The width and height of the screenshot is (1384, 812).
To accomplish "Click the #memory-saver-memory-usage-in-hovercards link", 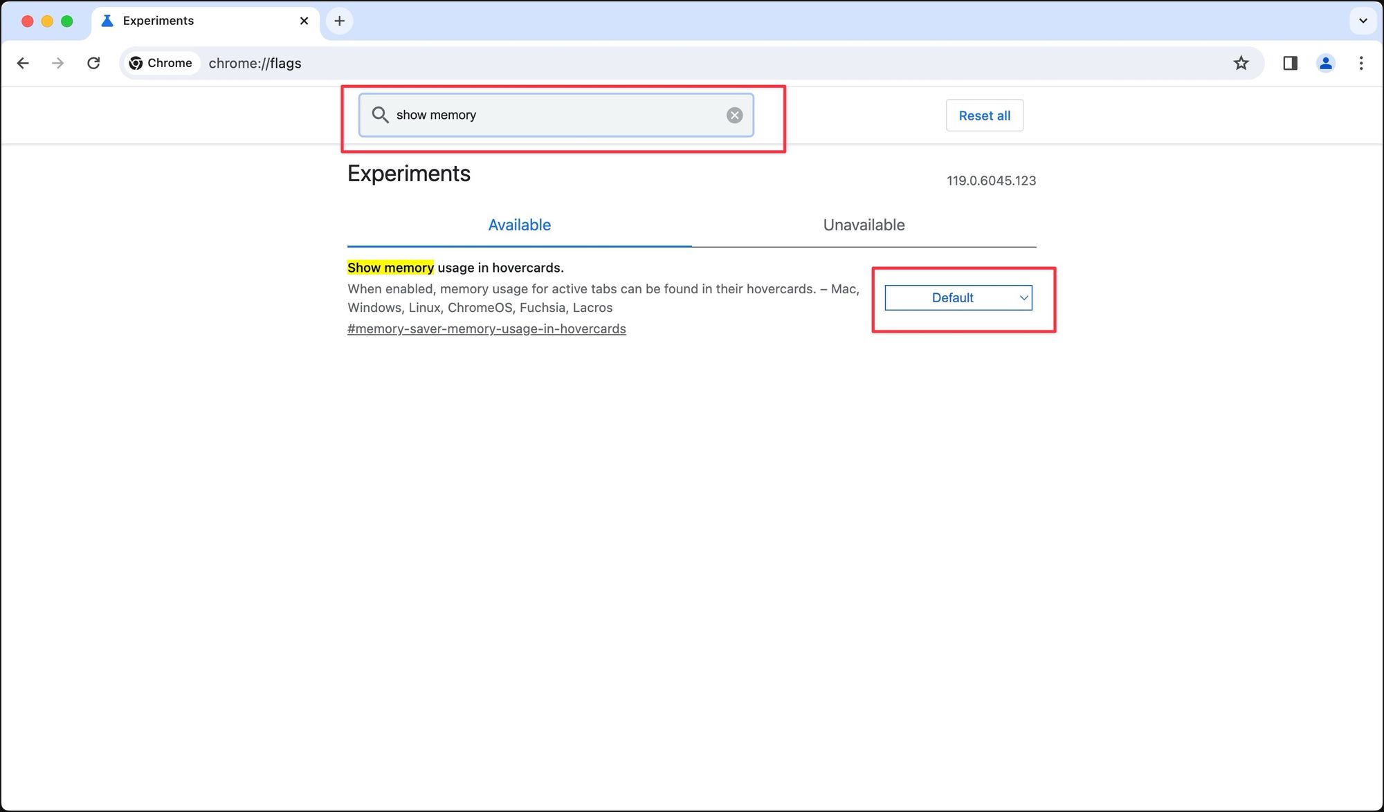I will pyautogui.click(x=486, y=328).
